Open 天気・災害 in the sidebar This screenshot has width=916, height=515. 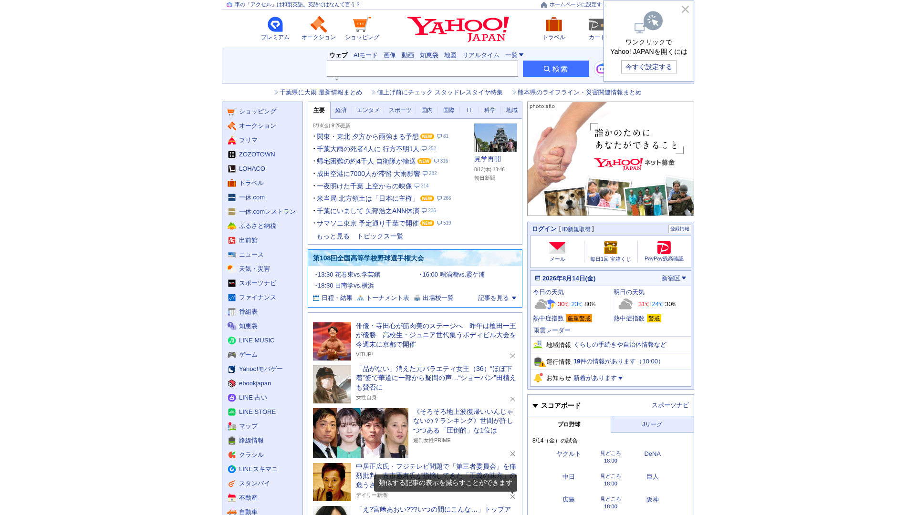254,269
